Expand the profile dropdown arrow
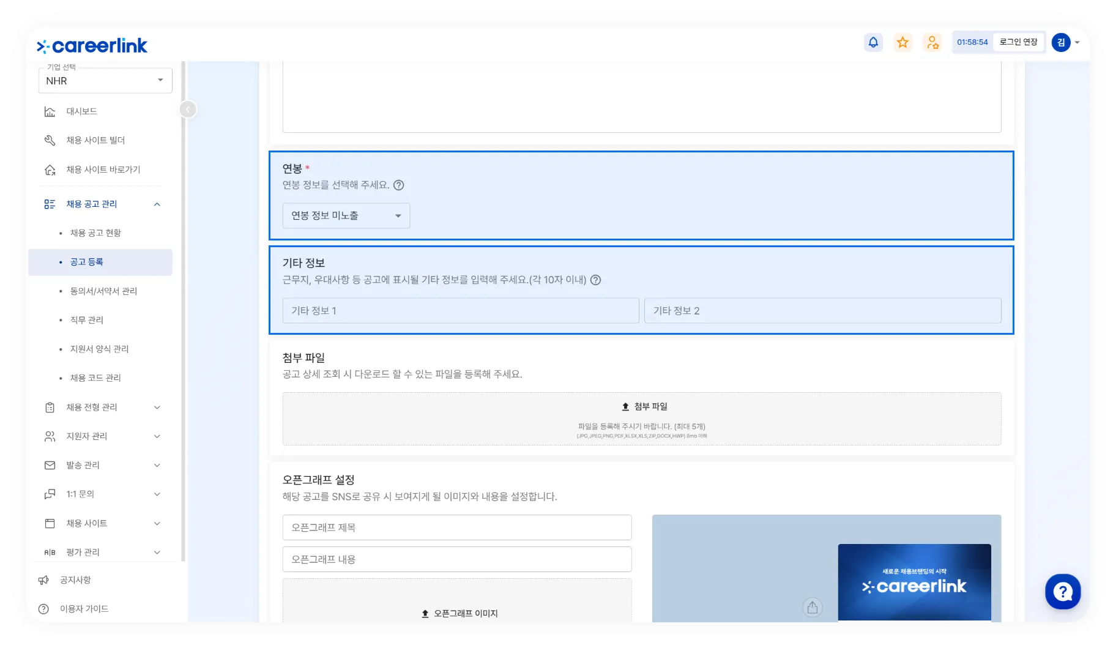The height and width of the screenshot is (648, 1116). click(1077, 43)
